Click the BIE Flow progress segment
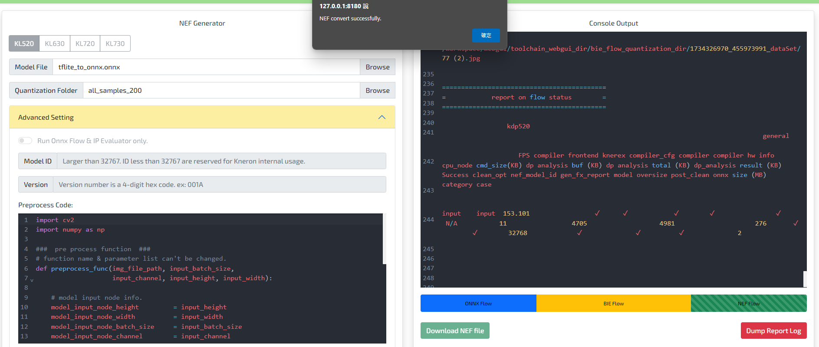 [613, 303]
